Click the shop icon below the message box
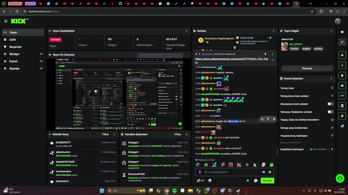348x195 pixels. click(210, 181)
